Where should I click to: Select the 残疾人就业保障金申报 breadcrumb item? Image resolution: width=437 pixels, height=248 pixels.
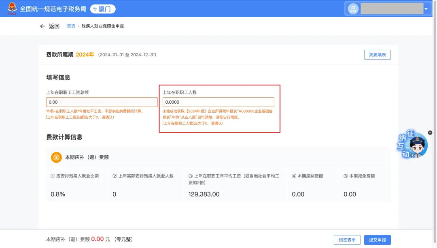(102, 26)
